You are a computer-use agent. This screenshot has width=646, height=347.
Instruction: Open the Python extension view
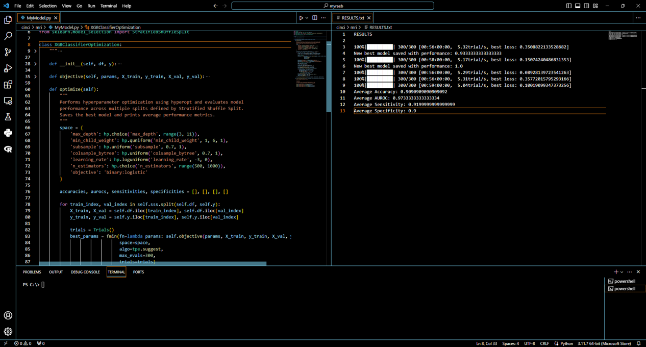click(x=8, y=133)
